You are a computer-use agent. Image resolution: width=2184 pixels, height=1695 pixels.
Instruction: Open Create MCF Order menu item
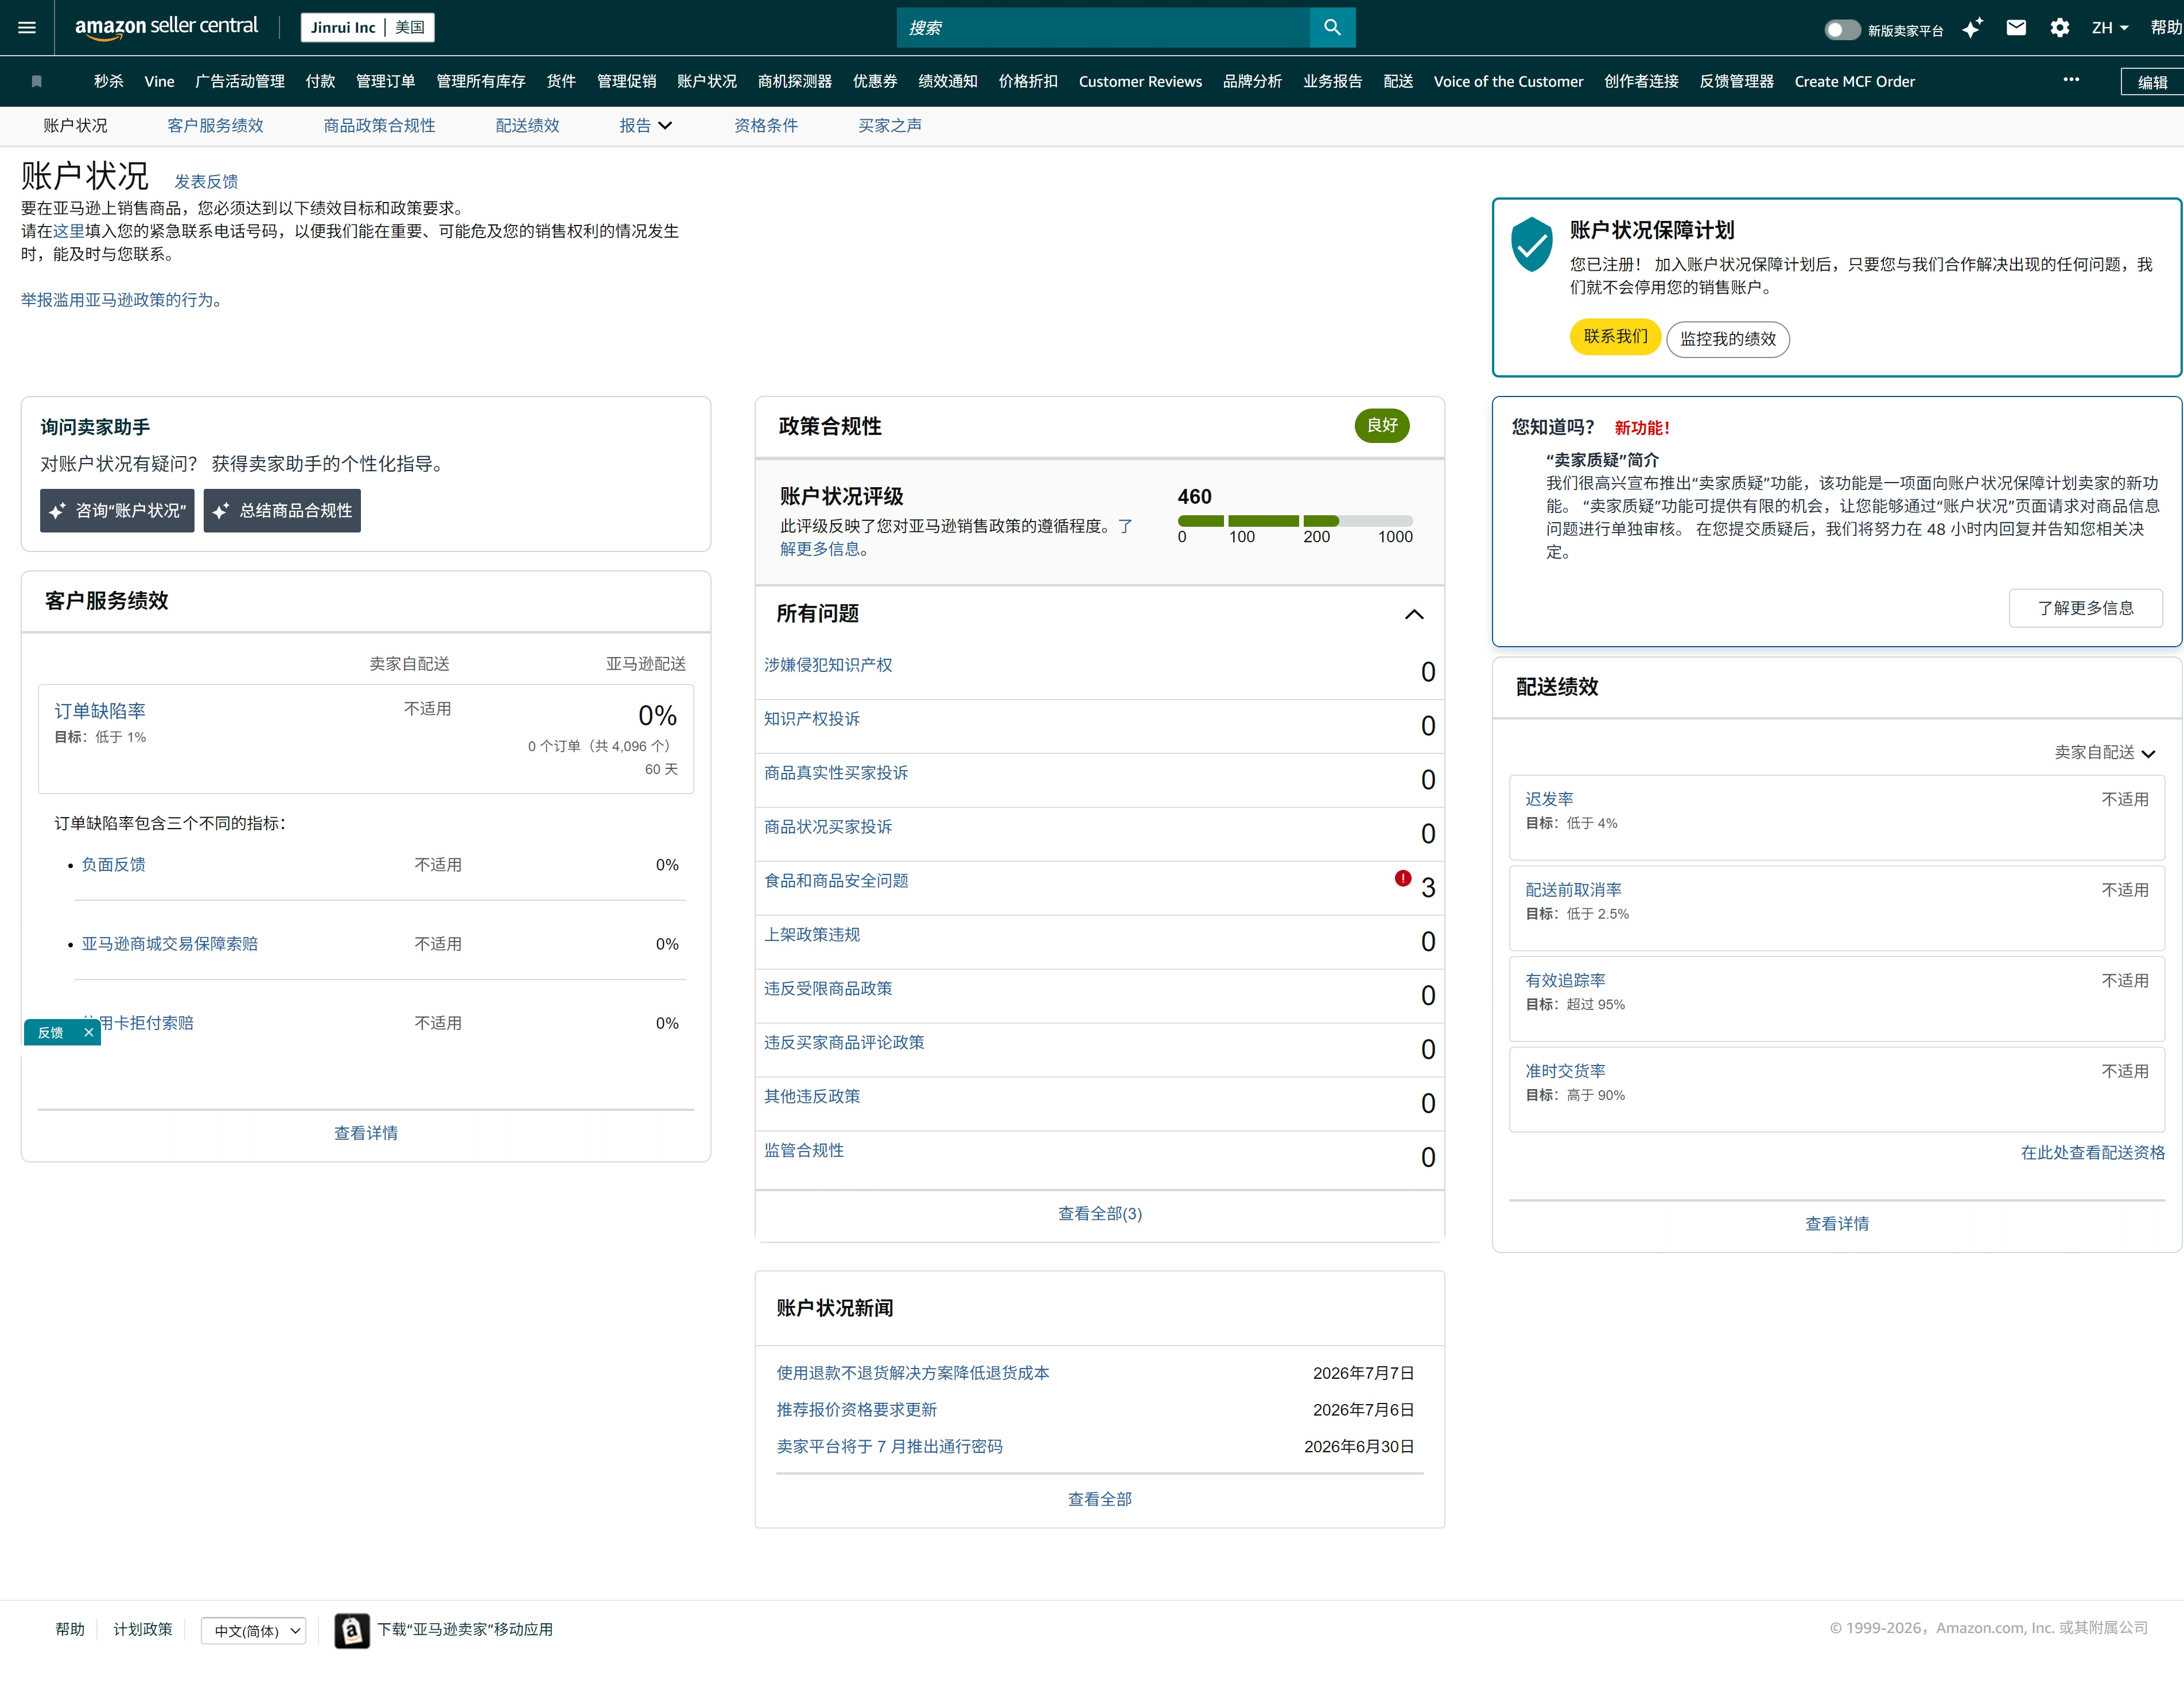[1854, 82]
